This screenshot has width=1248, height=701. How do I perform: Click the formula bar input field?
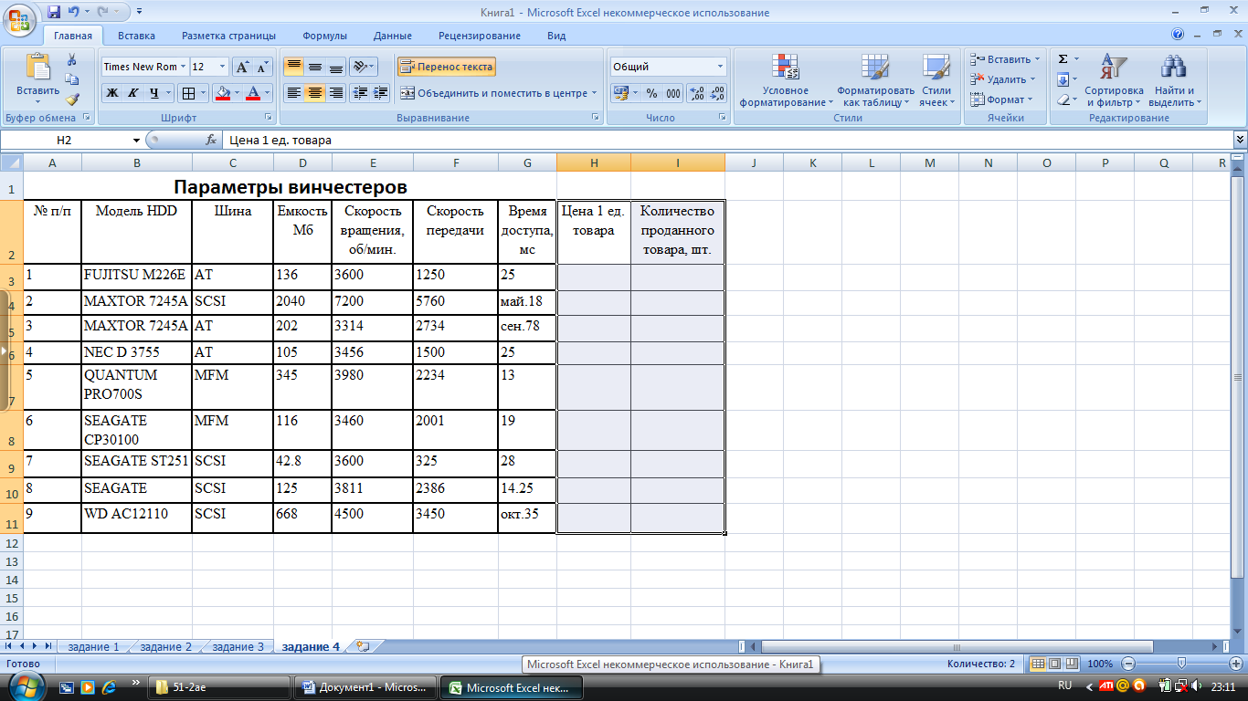pyautogui.click(x=727, y=140)
